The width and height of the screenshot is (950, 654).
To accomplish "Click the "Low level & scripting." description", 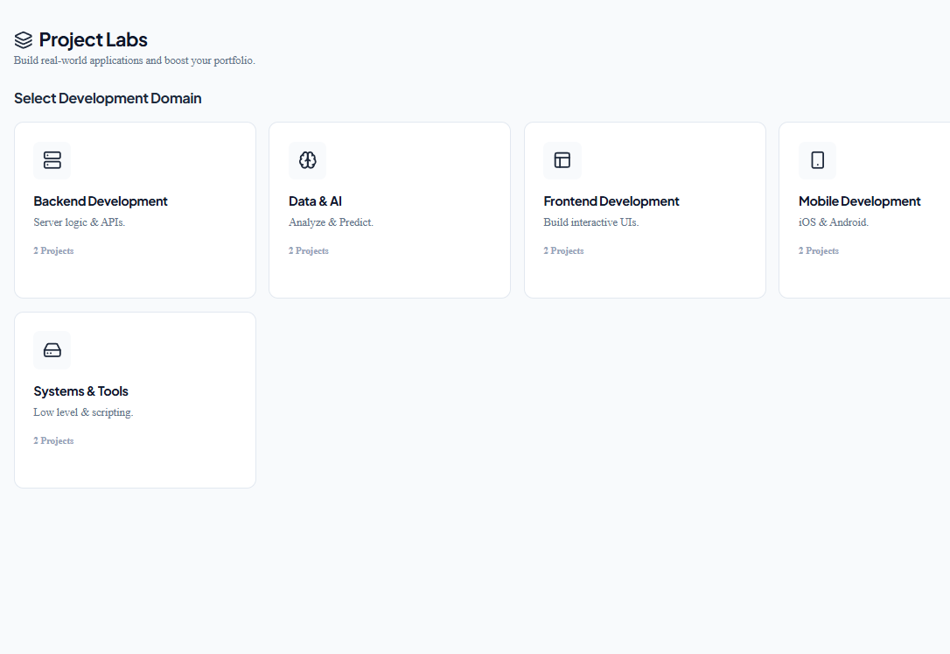I will click(83, 412).
